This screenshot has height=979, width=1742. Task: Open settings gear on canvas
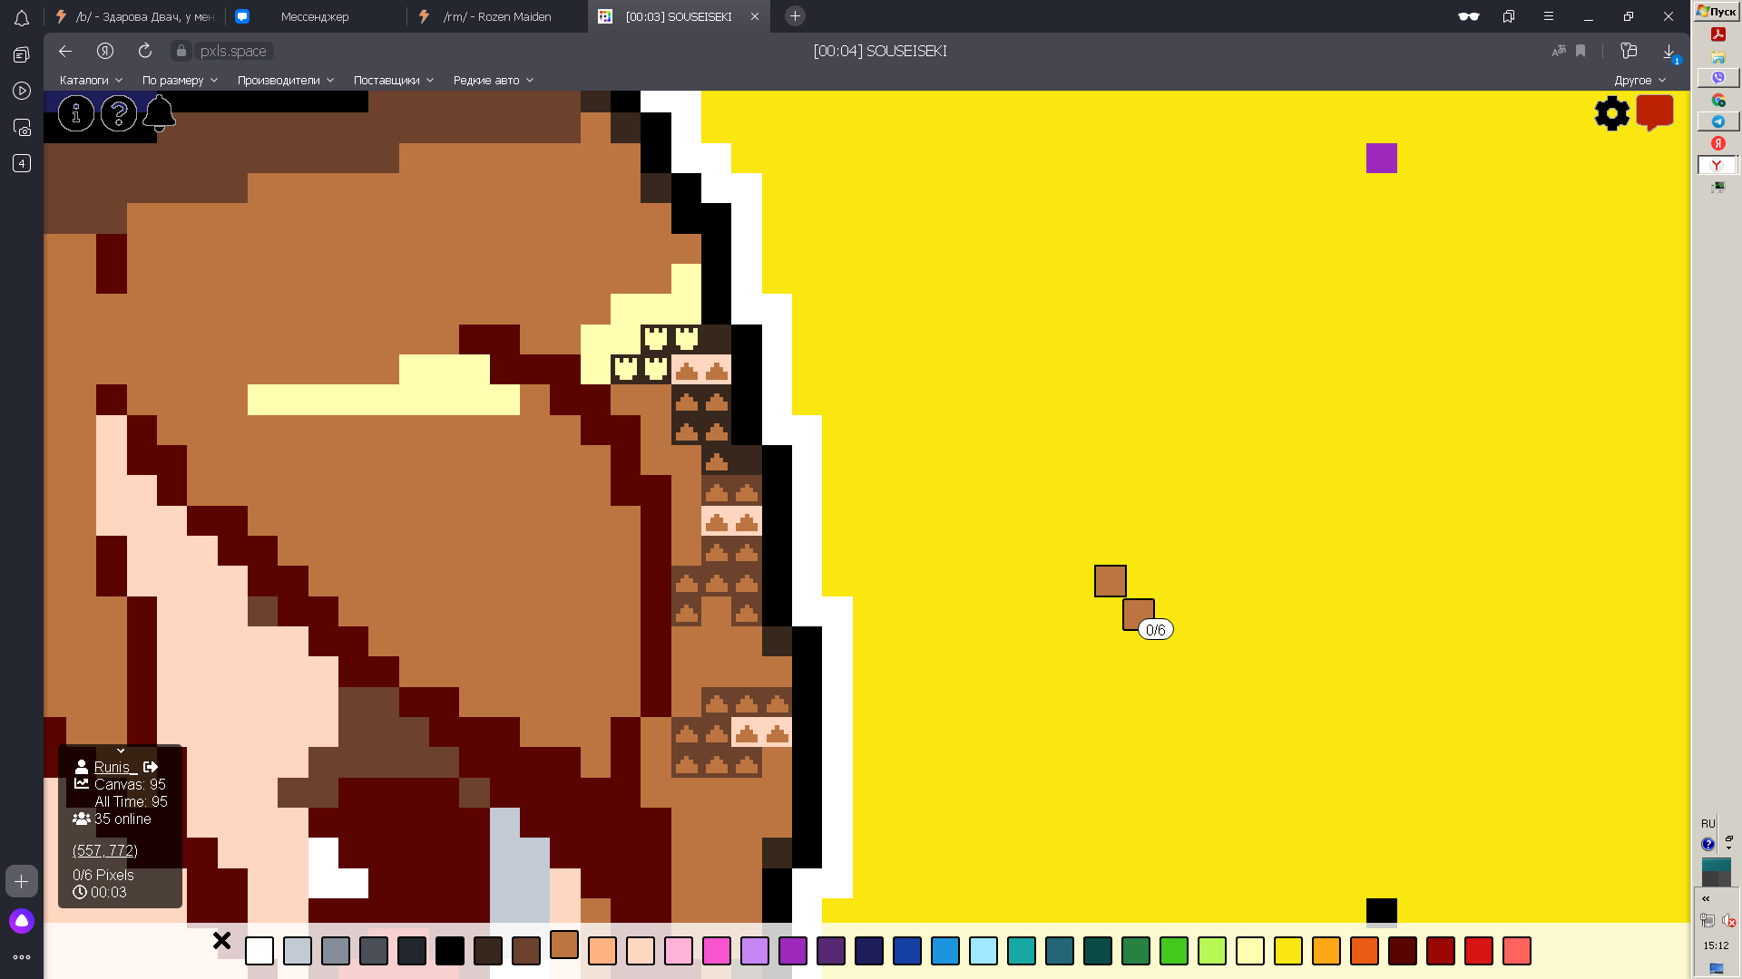coord(1612,114)
